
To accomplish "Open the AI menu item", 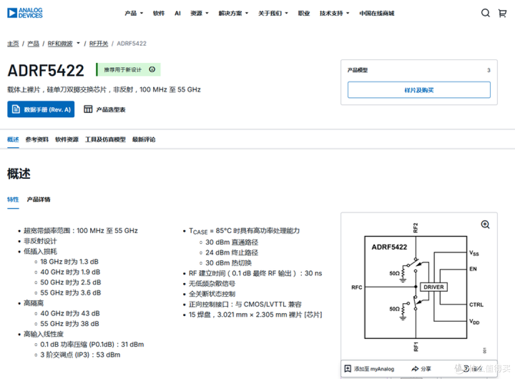I will coord(178,13).
